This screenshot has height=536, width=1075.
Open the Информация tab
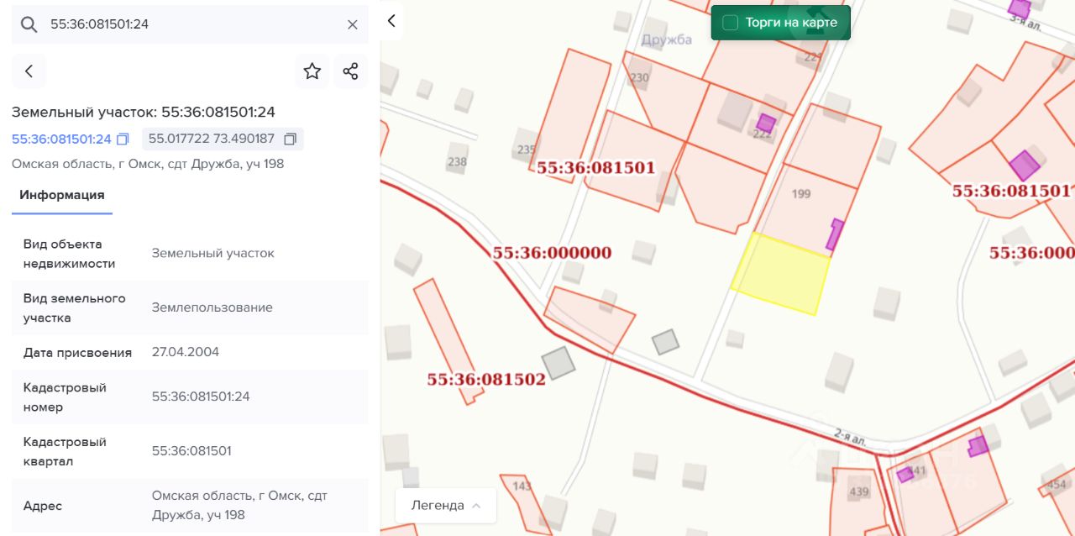(x=62, y=195)
